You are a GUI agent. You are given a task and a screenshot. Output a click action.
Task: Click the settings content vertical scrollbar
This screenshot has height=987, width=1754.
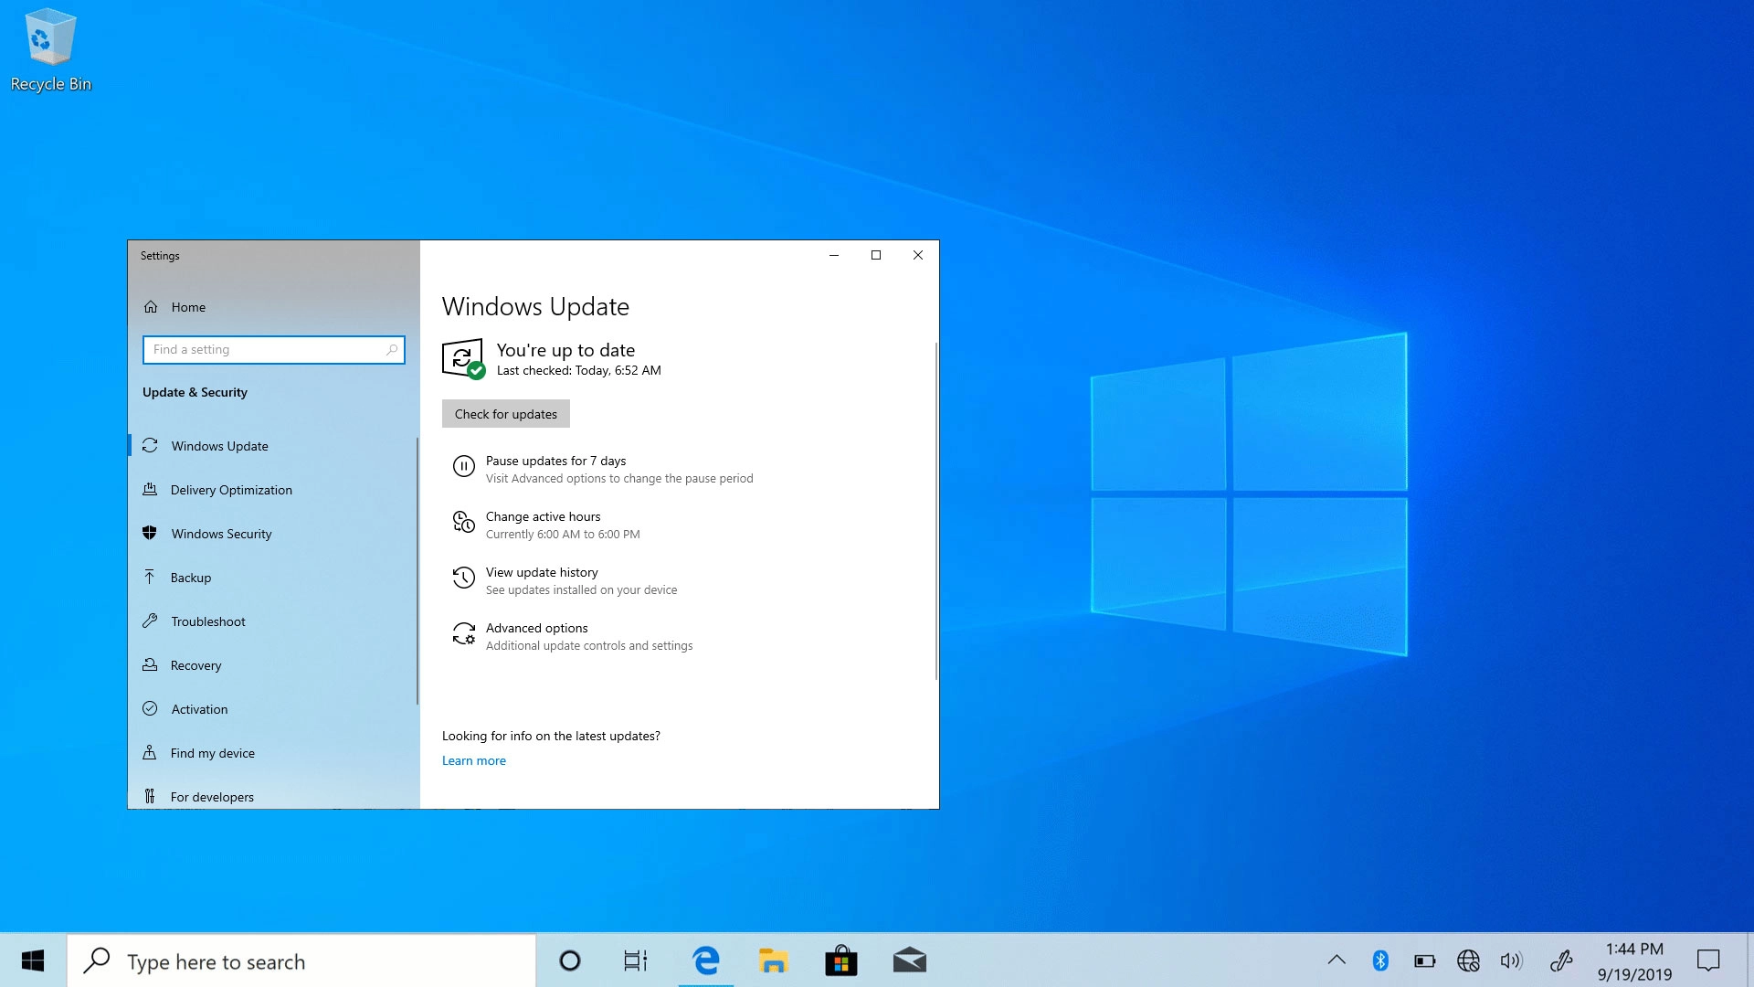(936, 512)
